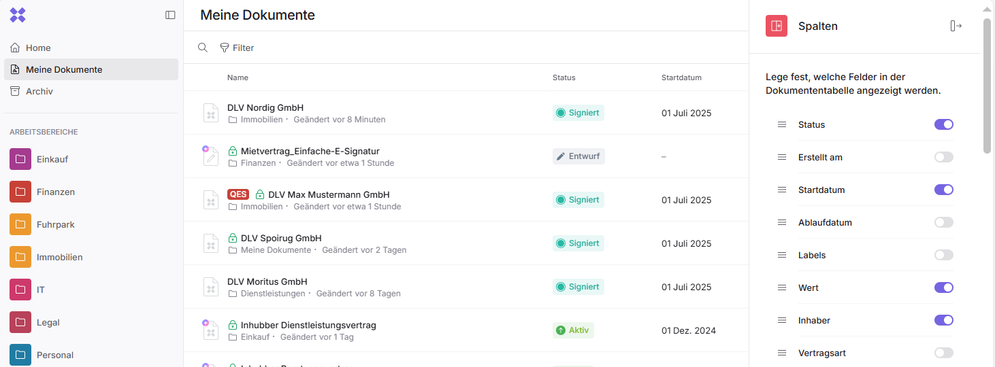Open the Fuhrpark workspace folder icon
Image resolution: width=995 pixels, height=367 pixels.
pyautogui.click(x=20, y=224)
